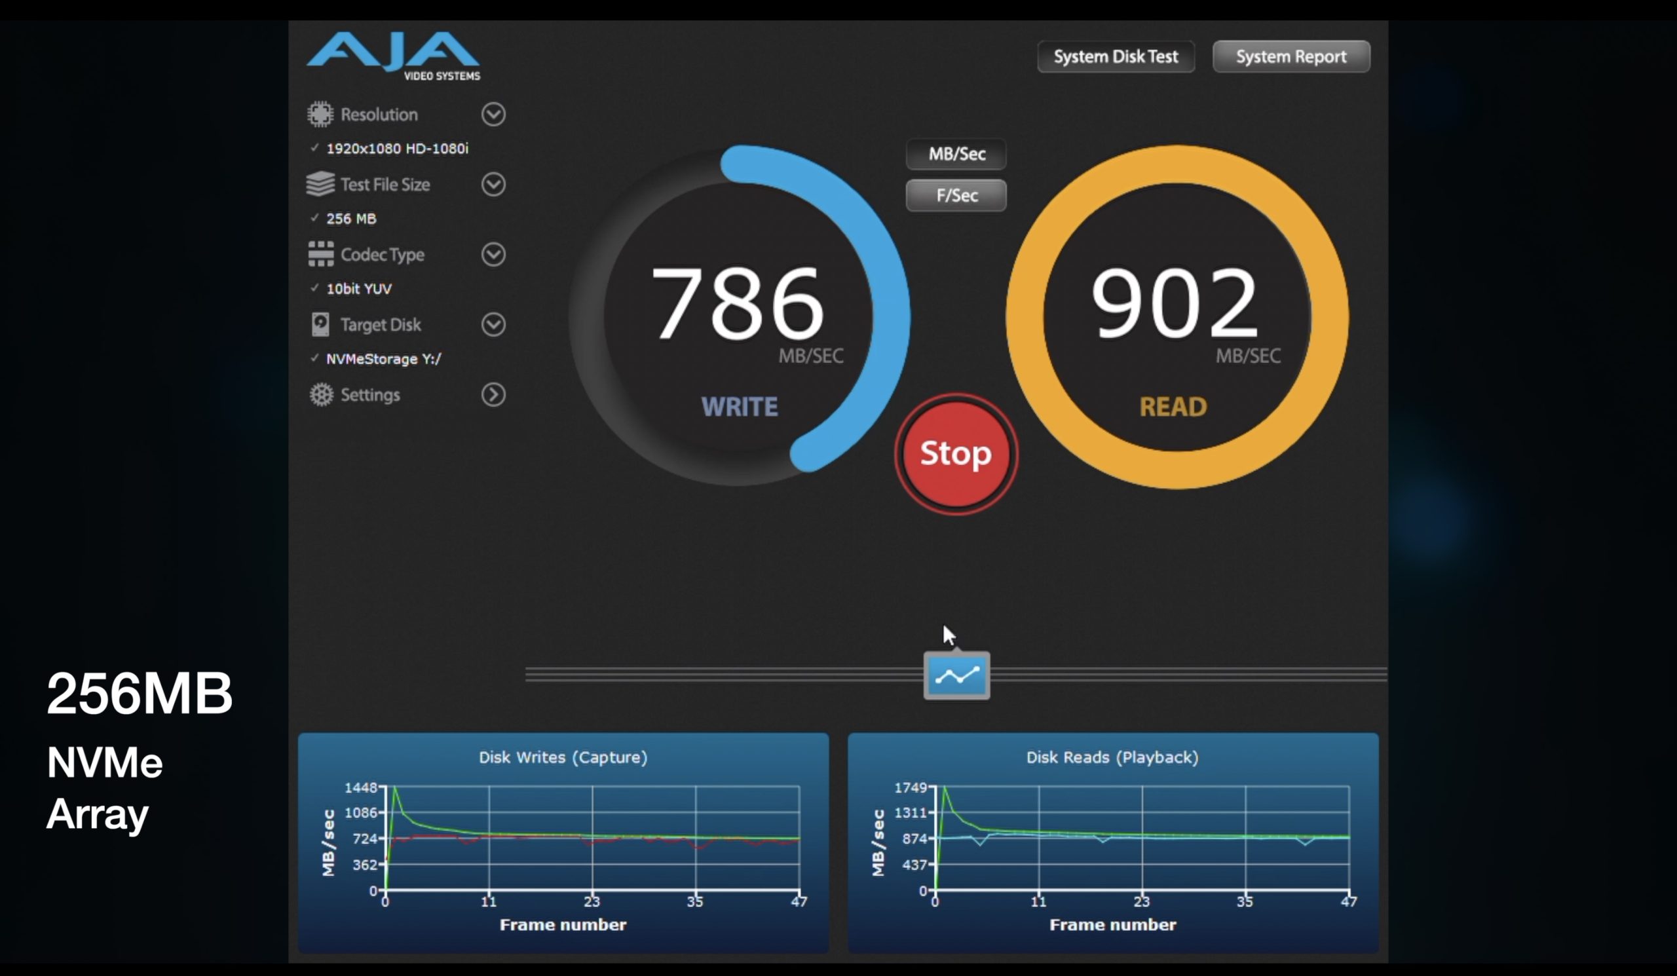Switch display units to MB/Sec
This screenshot has width=1677, height=976.
[x=956, y=155]
